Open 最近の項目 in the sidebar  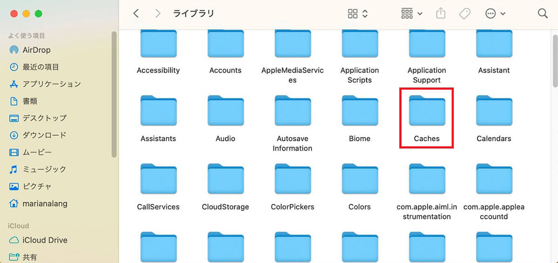(x=34, y=67)
